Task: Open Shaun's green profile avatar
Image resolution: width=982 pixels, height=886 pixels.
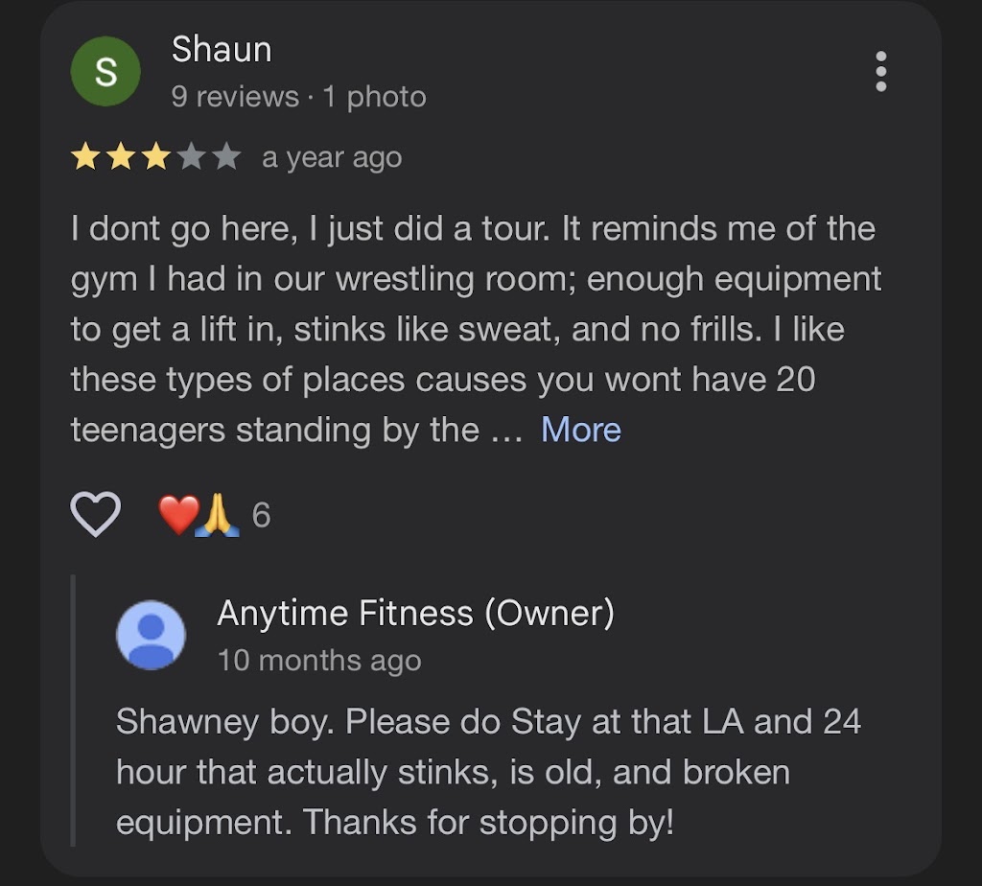Action: [x=105, y=72]
